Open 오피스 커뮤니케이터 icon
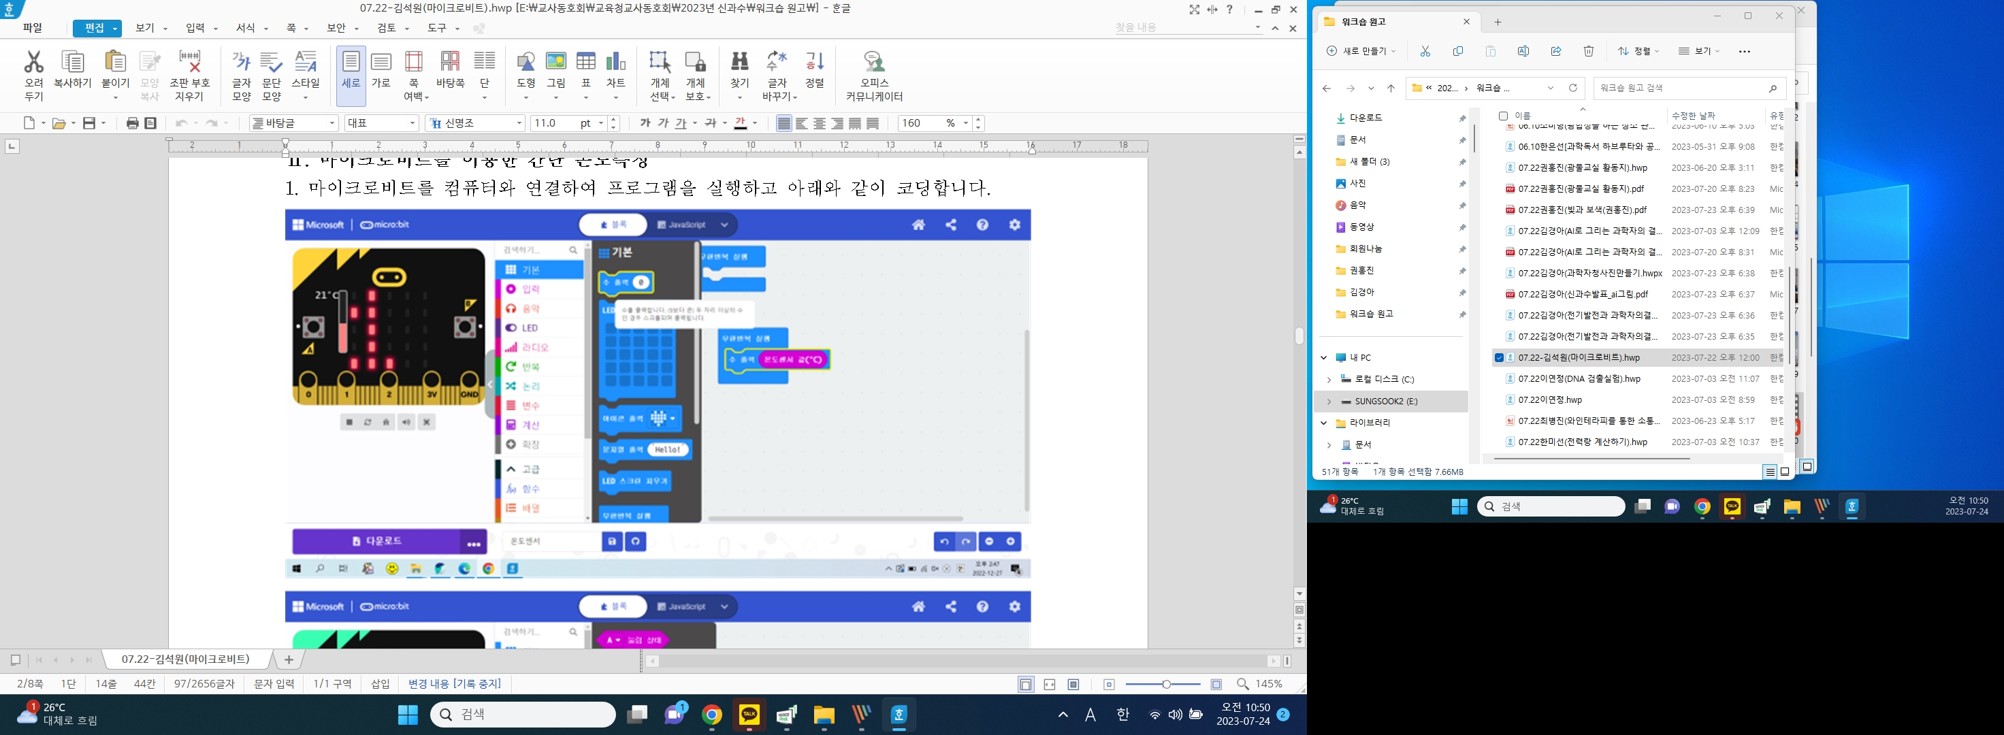 coord(873,62)
